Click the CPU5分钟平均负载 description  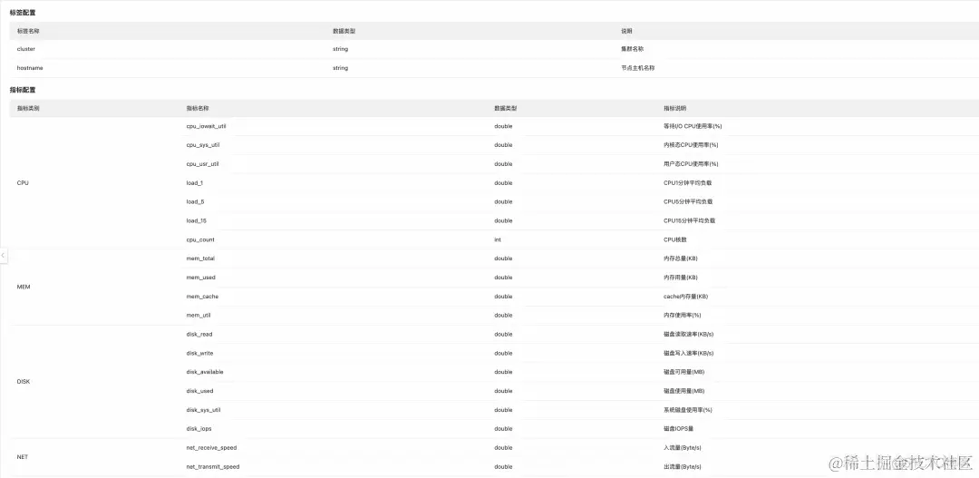(688, 202)
